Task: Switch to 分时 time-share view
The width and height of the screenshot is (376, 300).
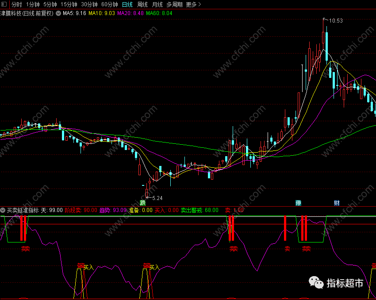Action: click(16, 4)
